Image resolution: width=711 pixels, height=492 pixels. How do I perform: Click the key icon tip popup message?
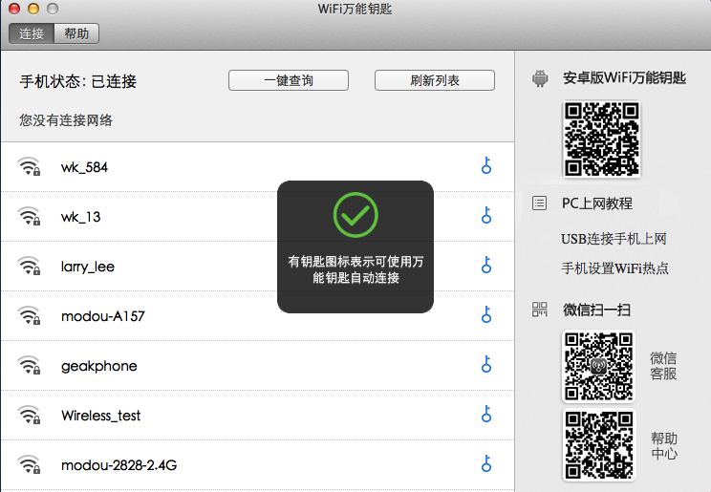point(355,269)
